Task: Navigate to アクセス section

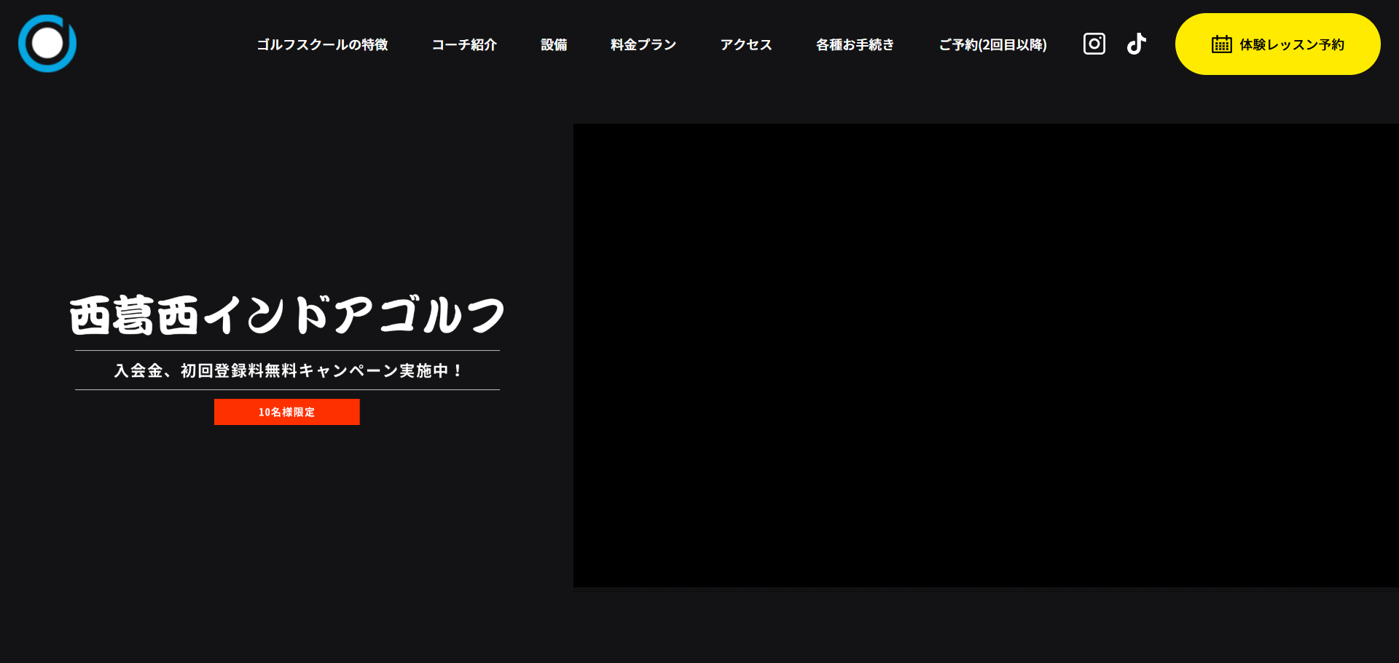Action: 746,45
